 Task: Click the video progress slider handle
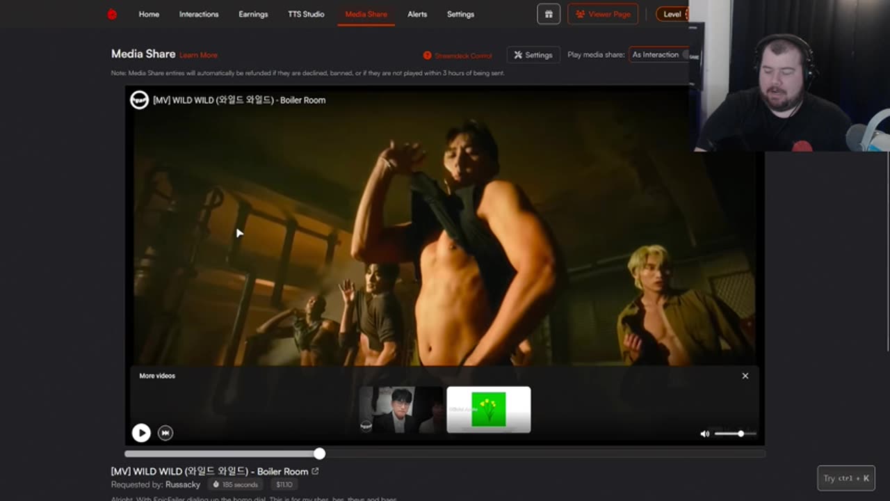click(319, 454)
